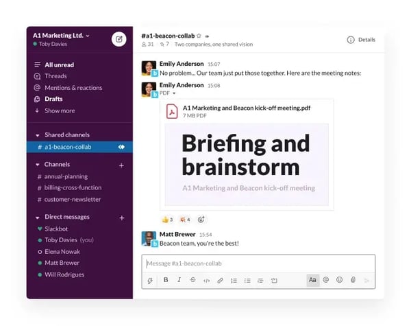Viewport: 411px width, 326px height.
Task: Toggle bold formatting in composer
Action: point(166,280)
